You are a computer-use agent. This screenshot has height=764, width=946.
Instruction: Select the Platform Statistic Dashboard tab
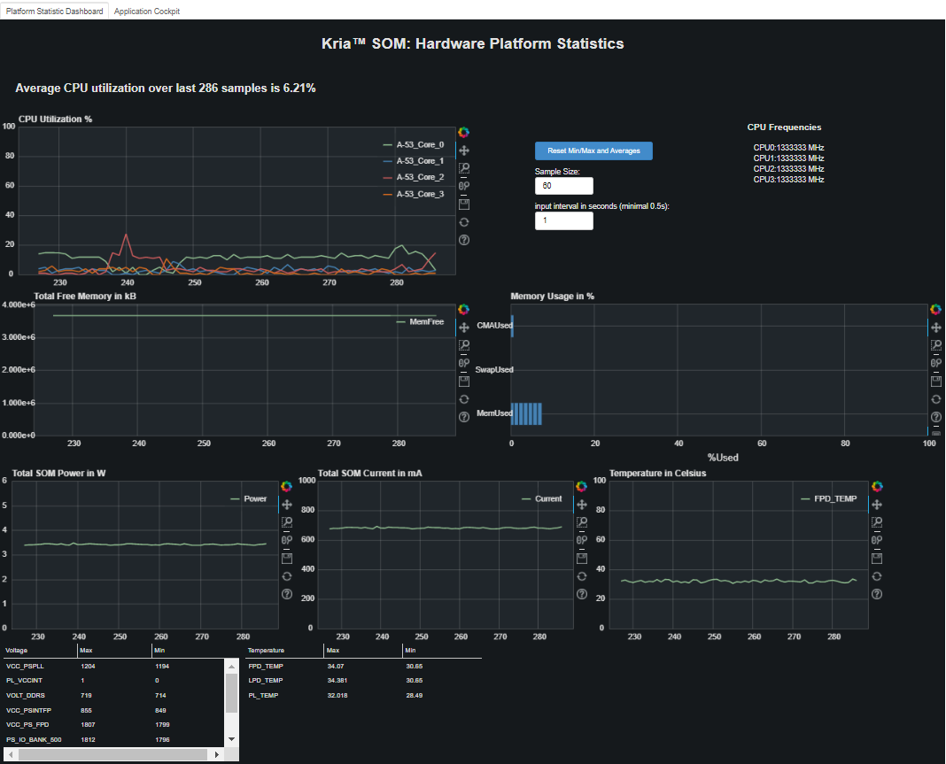point(54,11)
